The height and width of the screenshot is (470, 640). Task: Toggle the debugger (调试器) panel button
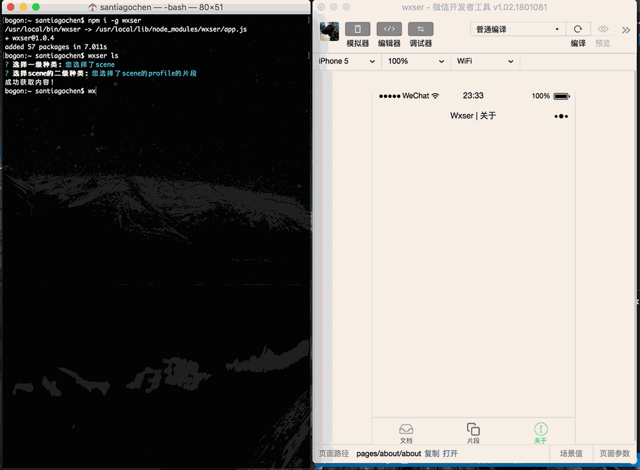pyautogui.click(x=420, y=29)
